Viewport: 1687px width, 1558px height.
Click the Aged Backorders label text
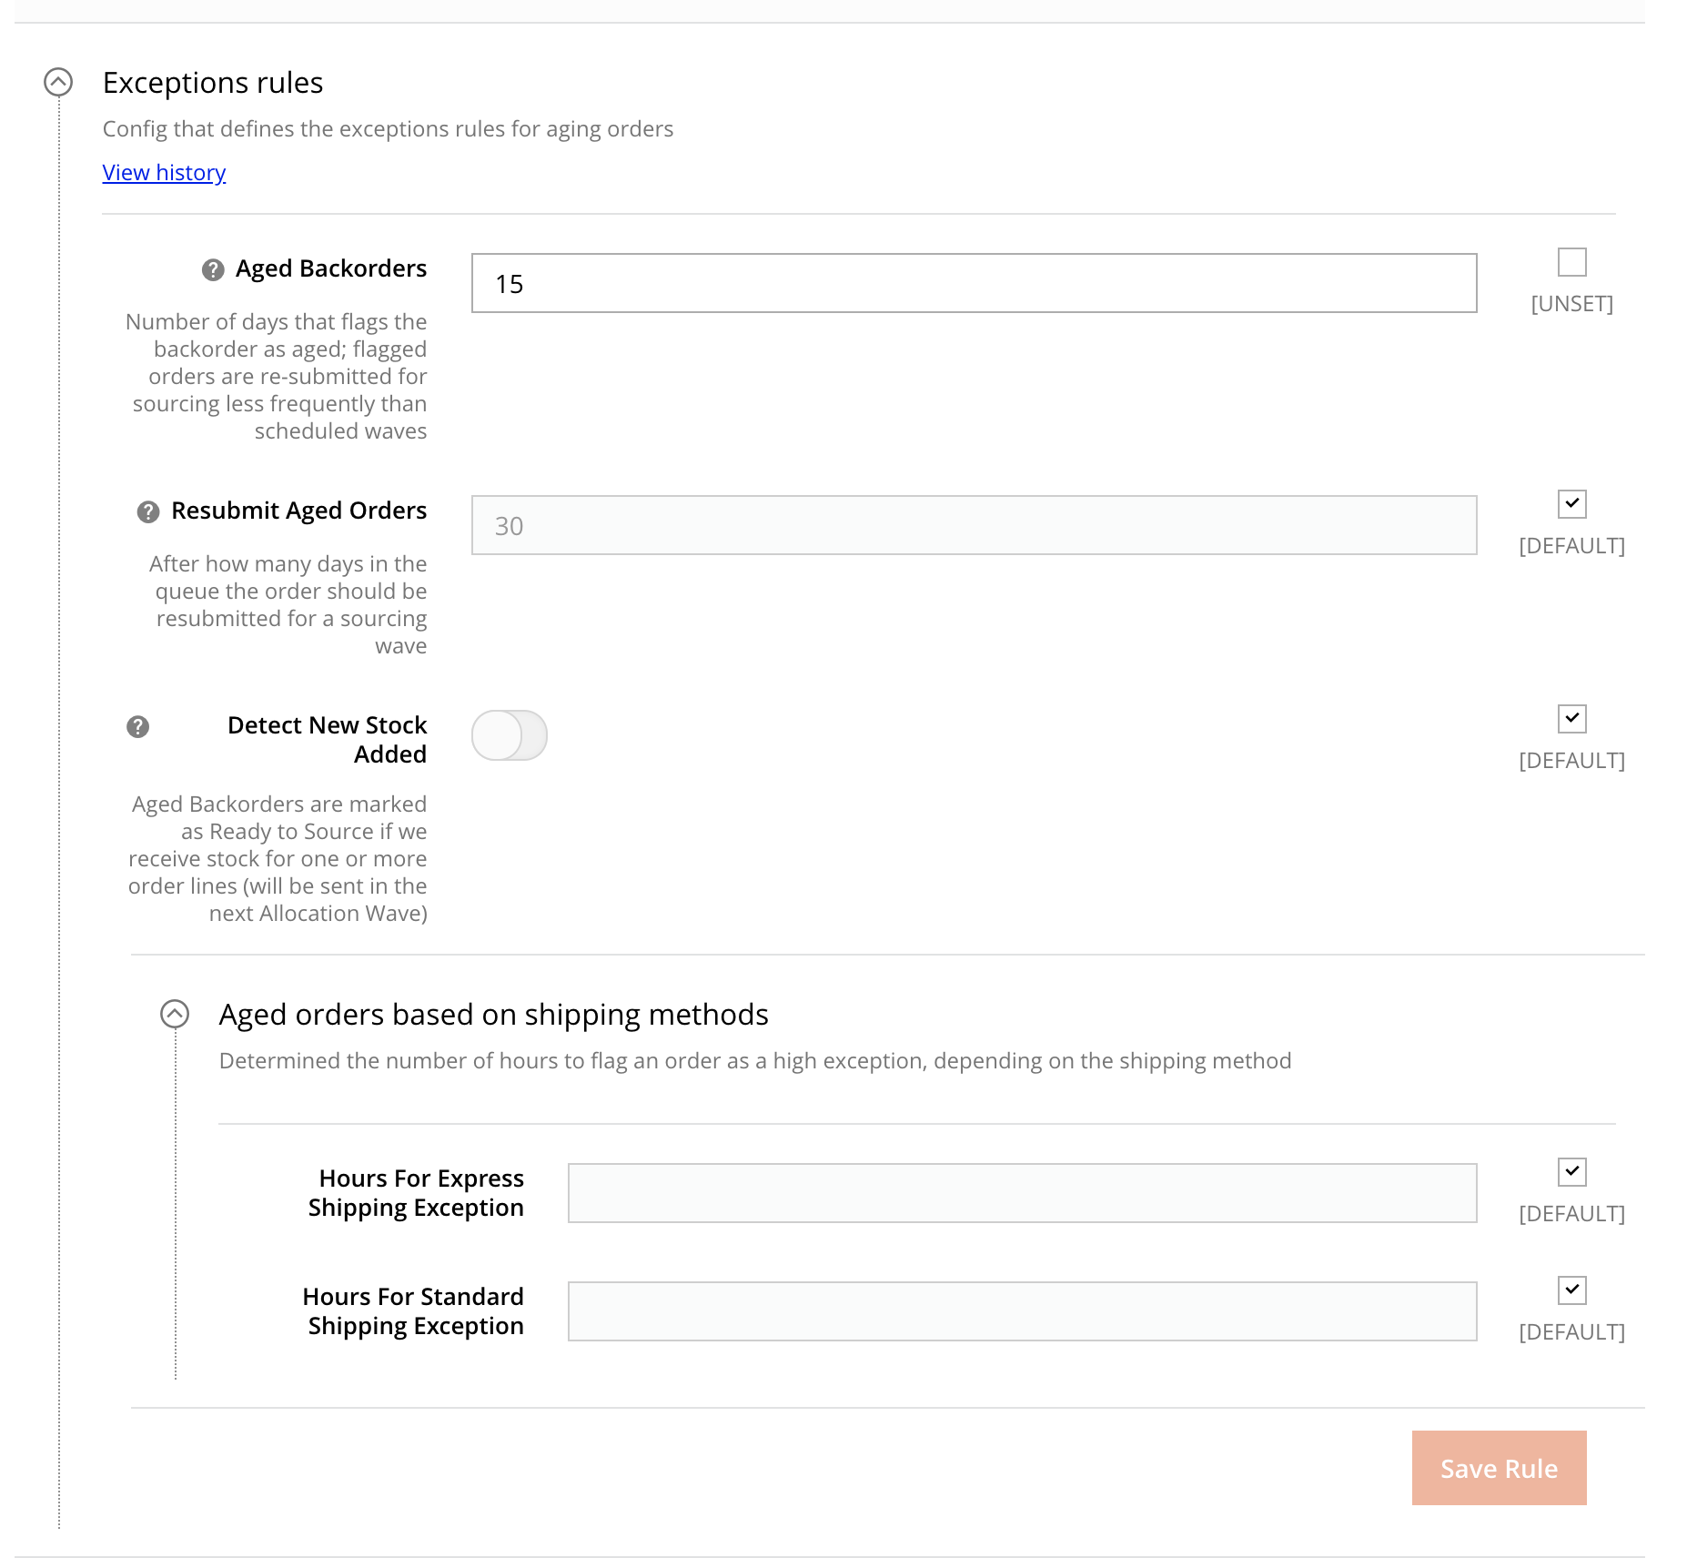click(331, 268)
